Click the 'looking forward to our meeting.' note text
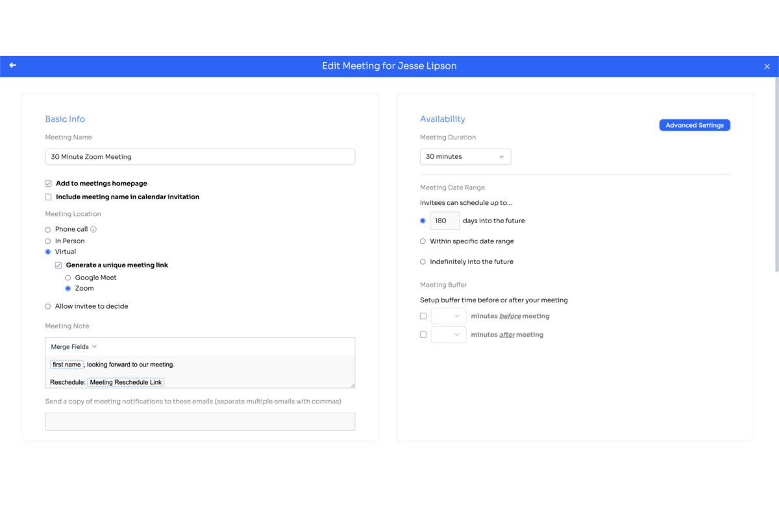Screen dimensions: 779x506 (x=130, y=365)
